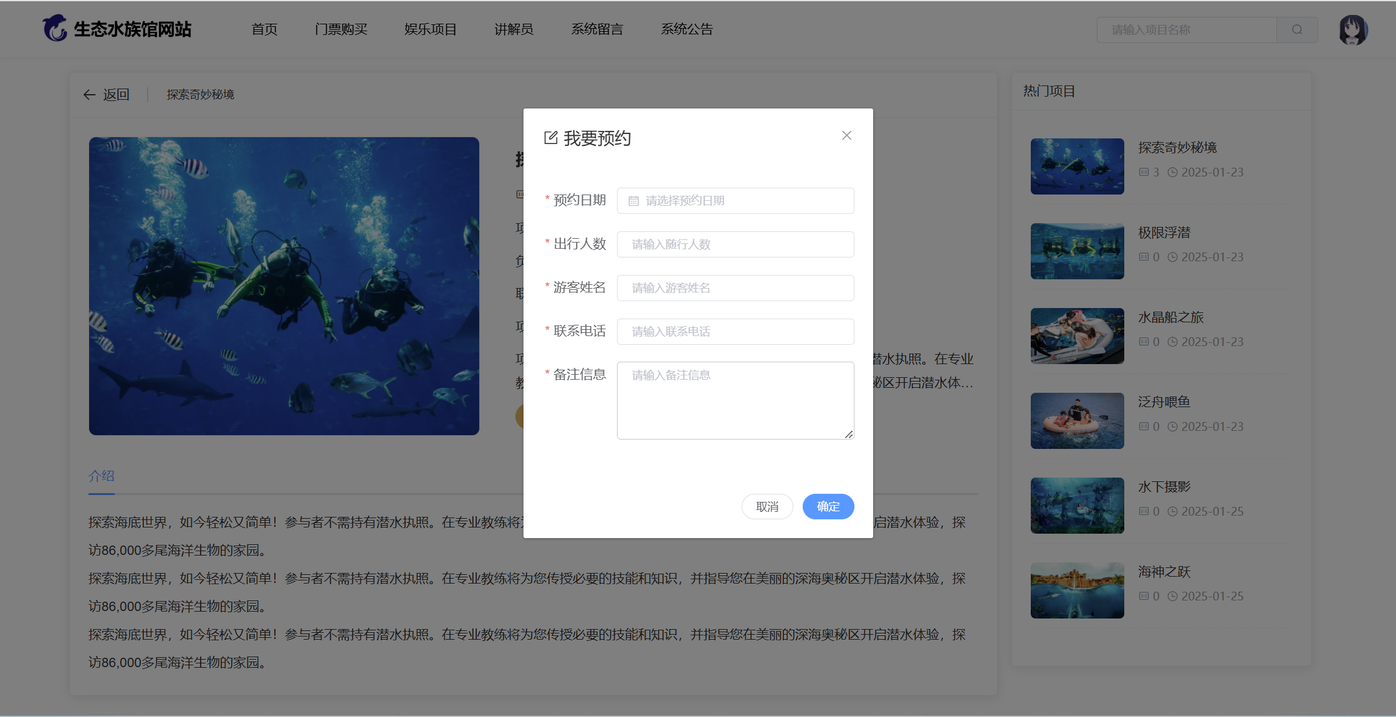Image resolution: width=1396 pixels, height=717 pixels.
Task: Open the 门票购买 menu item
Action: (x=341, y=29)
